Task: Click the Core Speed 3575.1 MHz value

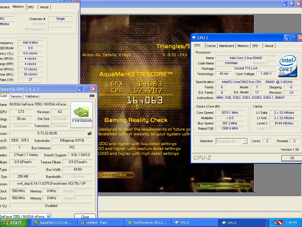Action: pyautogui.click(x=230, y=113)
